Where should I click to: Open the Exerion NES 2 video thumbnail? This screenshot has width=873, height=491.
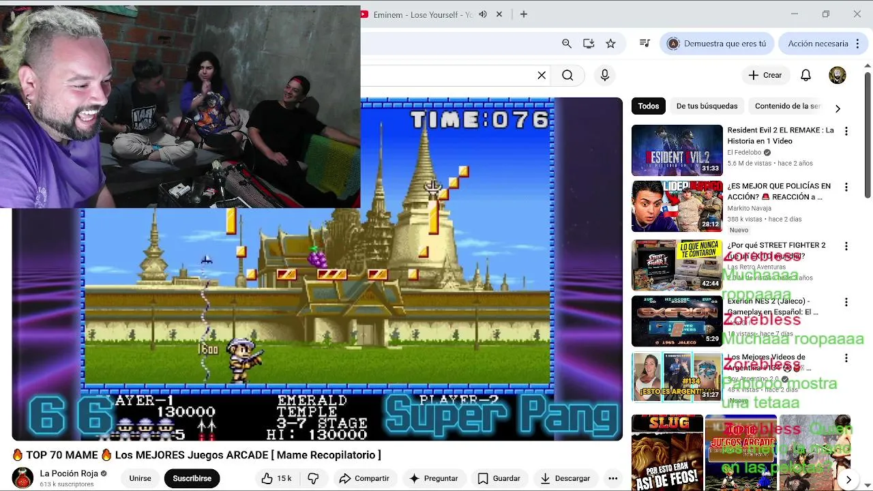point(677,321)
